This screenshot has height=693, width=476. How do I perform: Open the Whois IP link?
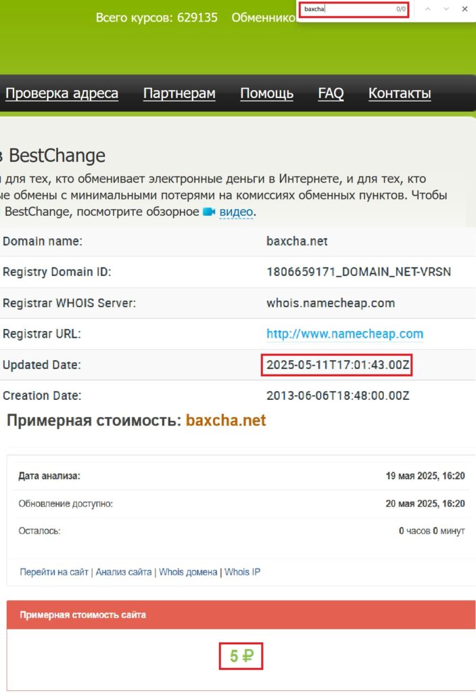point(242,572)
